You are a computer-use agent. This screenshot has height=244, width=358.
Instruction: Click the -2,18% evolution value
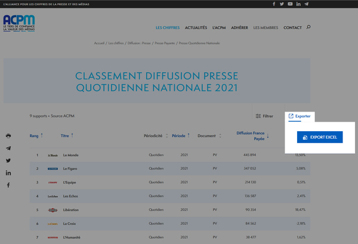click(301, 224)
